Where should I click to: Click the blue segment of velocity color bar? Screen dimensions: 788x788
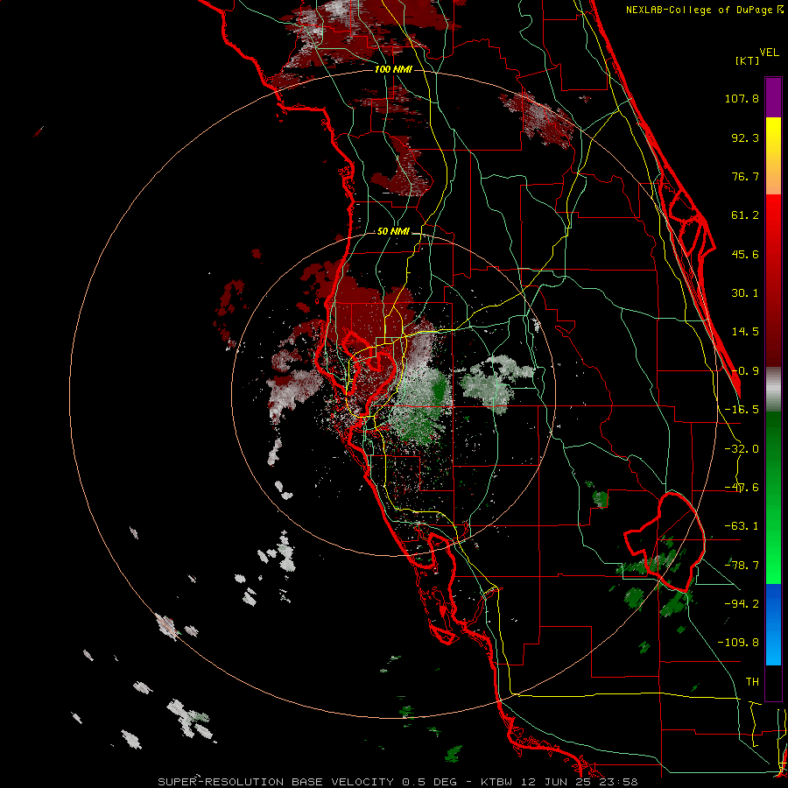(773, 624)
